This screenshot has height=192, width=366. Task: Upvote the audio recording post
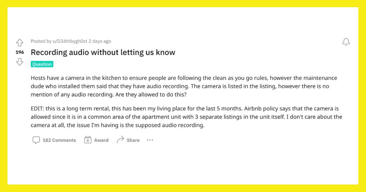[20, 43]
